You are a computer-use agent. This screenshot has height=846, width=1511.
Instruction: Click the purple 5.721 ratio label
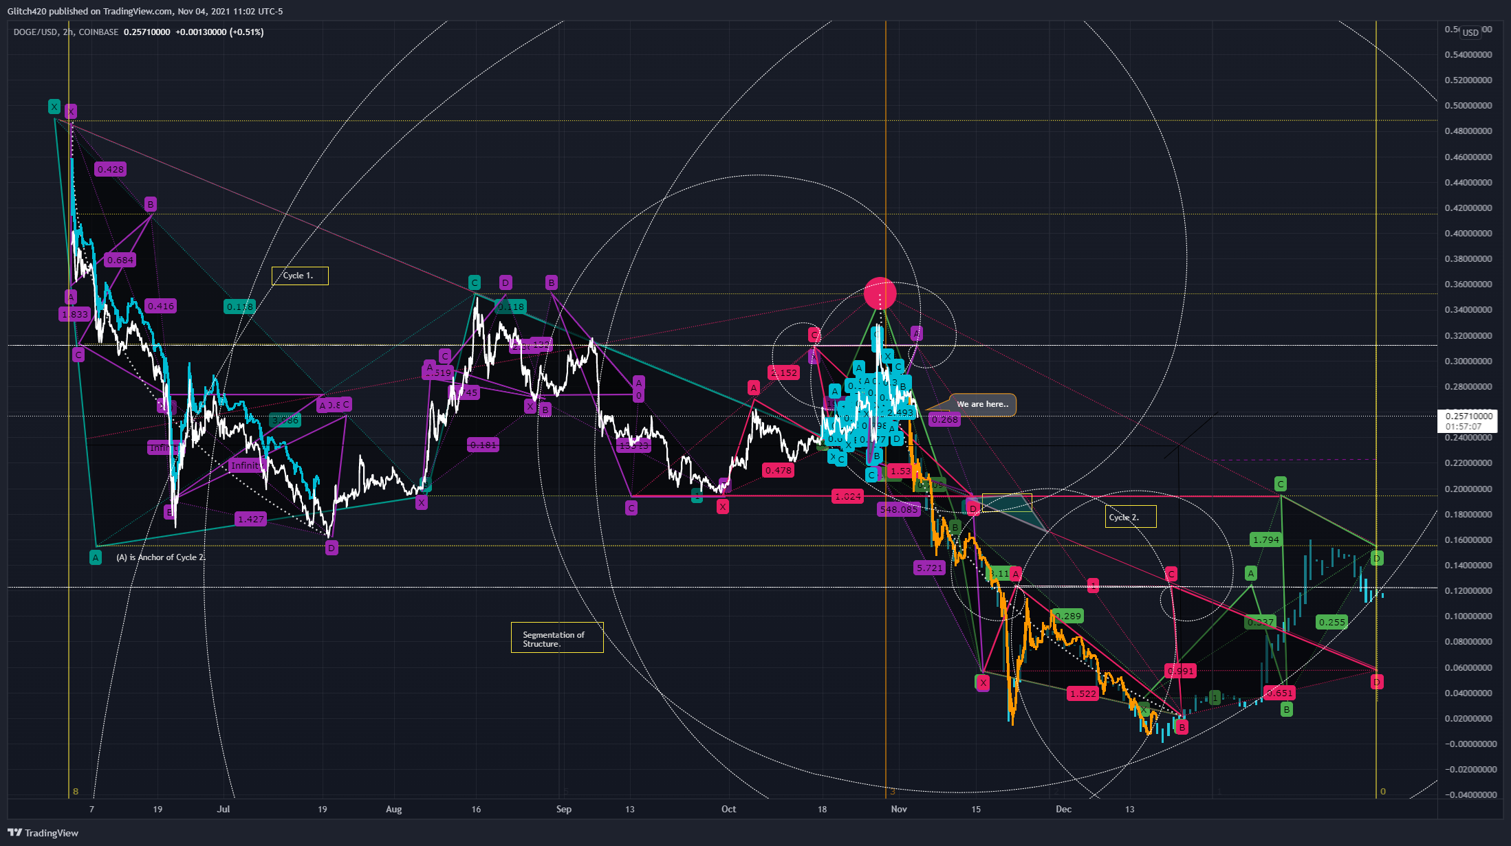click(x=929, y=568)
